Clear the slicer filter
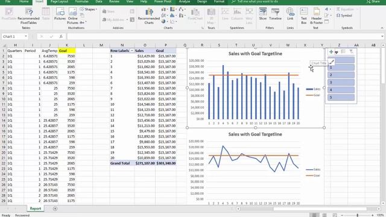 coord(351,51)
